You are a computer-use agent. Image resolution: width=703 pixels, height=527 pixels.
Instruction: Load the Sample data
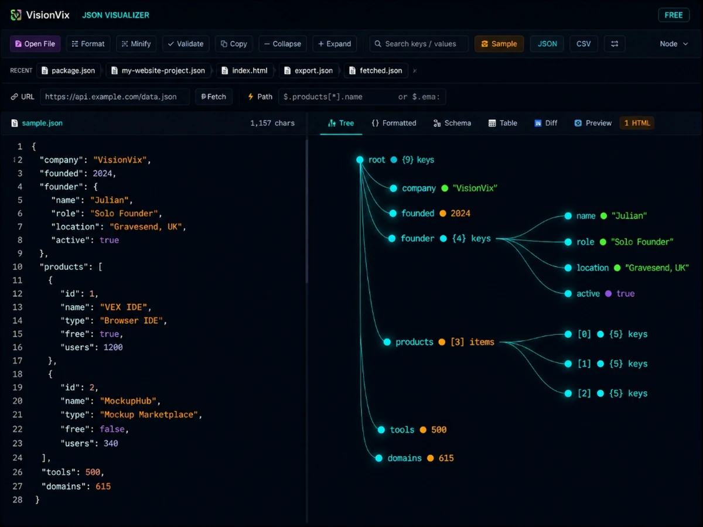pos(499,44)
